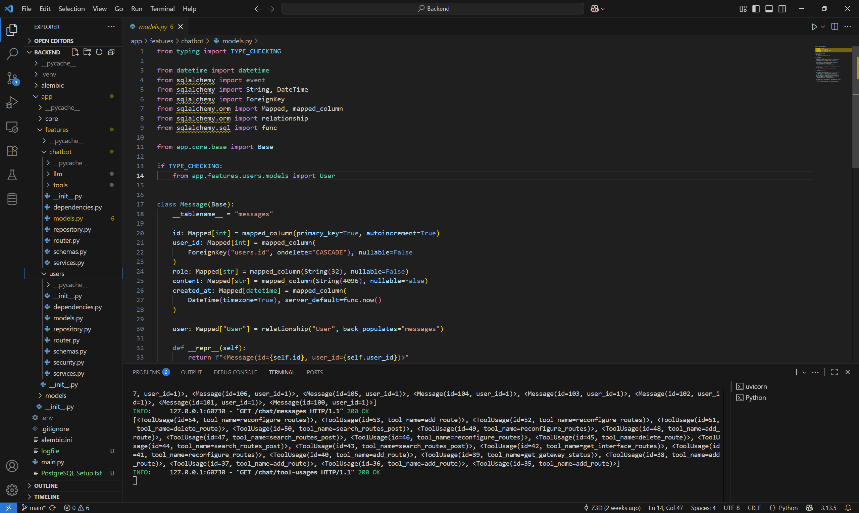The image size is (859, 513).
Task: Switch to the DEBUG CONSOLE tab
Action: pos(235,372)
